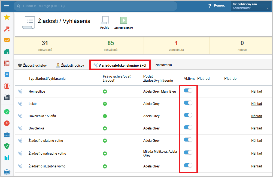This screenshot has height=177, width=273.
Task: Open the green checkmark circle sidebar icon
Action: tap(7, 112)
